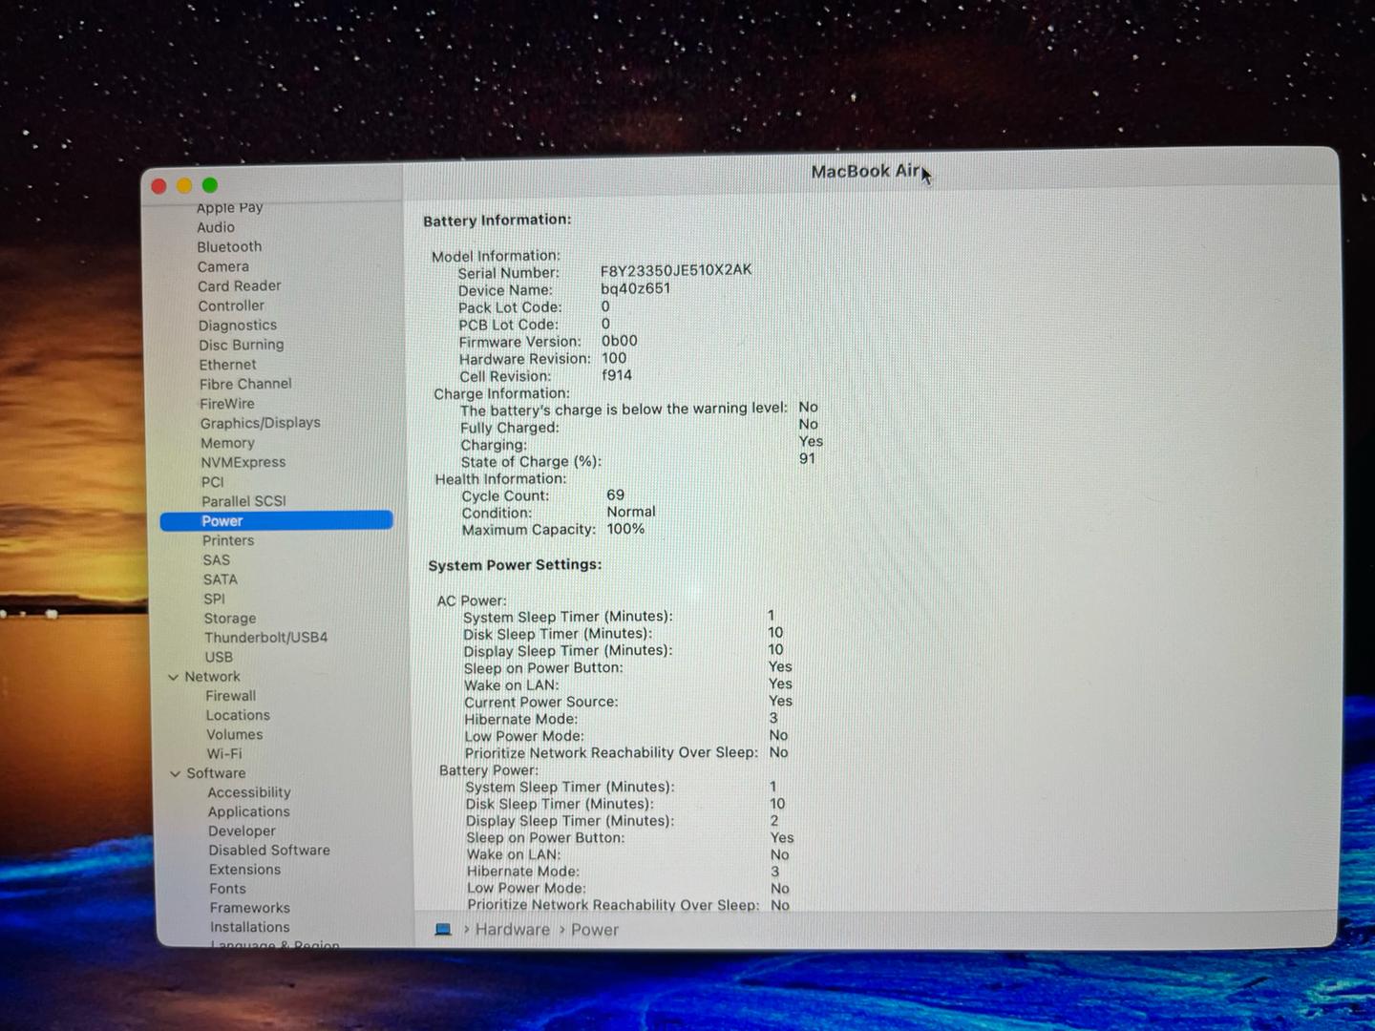This screenshot has height=1031, width=1375.
Task: Click the Maximum Capacity 100% value
Action: (625, 529)
